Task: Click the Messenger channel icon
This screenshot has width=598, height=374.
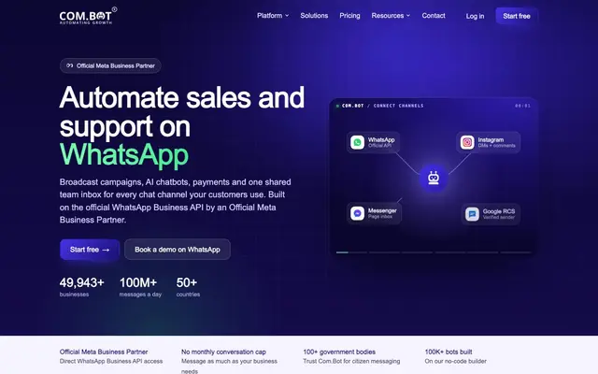Action: click(357, 213)
